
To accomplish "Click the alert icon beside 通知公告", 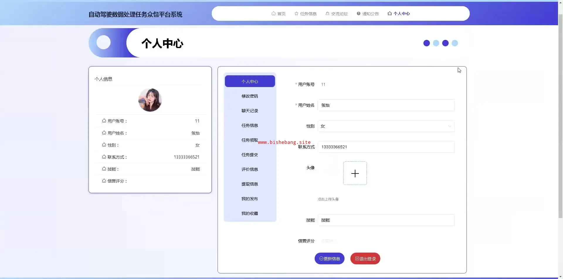I will click(x=359, y=13).
